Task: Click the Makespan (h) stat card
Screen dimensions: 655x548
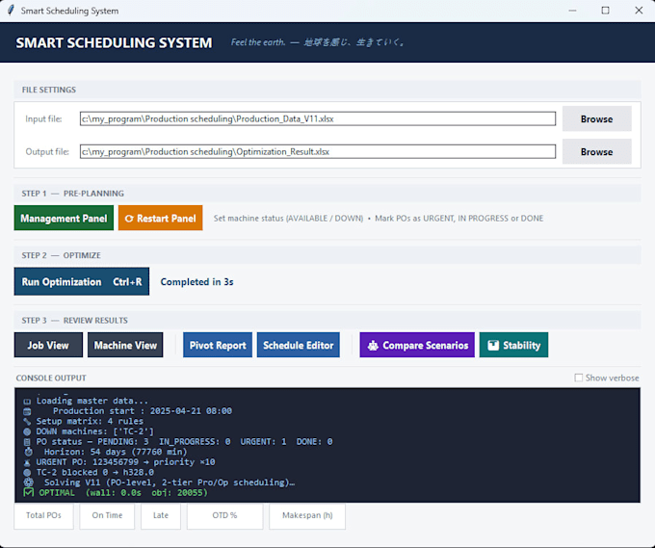Action: 307,516
